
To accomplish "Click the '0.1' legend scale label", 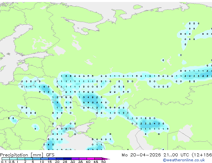I will point(4,162).
